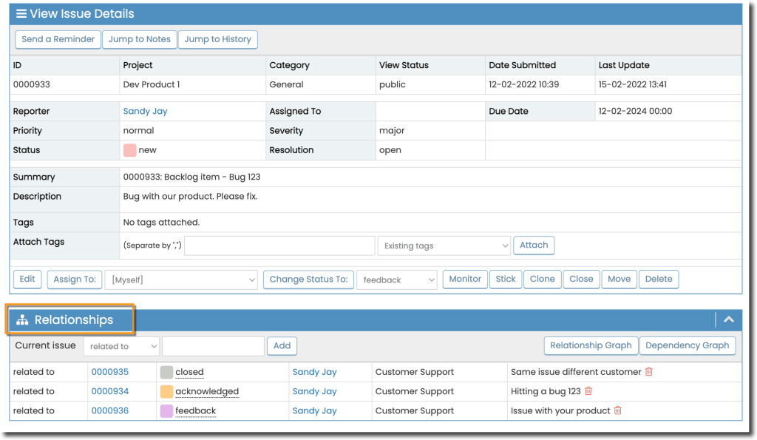
Task: Open the Assign To '[Myself]' dropdown
Action: (180, 280)
